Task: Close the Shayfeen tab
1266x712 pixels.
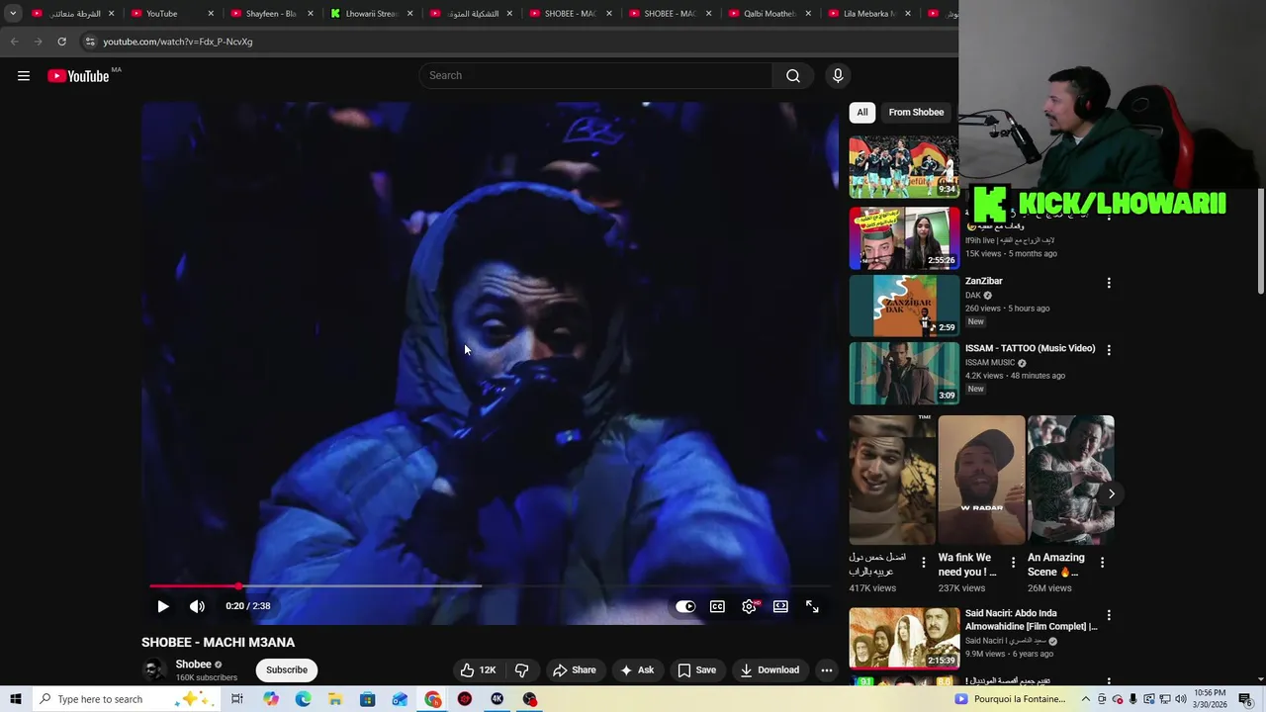Action: click(310, 14)
